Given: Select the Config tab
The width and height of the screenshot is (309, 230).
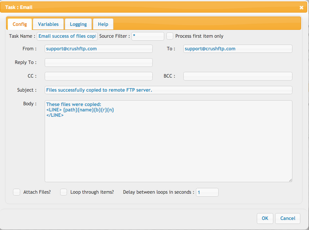Looking at the screenshot, I should [x=20, y=24].
